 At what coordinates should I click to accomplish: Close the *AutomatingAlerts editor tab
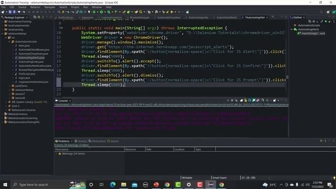267,17
